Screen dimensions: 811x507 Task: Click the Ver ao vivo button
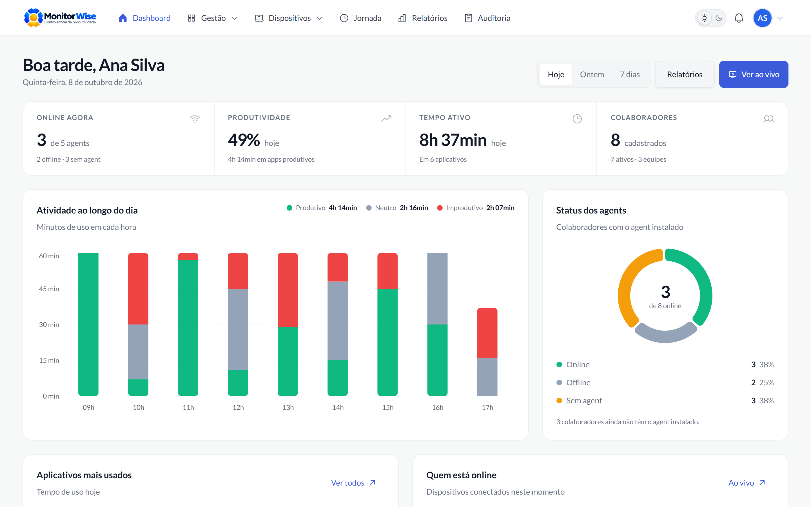pos(754,74)
